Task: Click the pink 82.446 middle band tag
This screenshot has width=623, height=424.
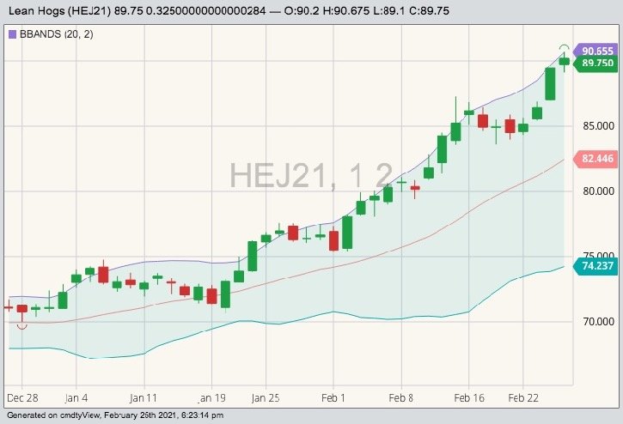Action: pyautogui.click(x=597, y=159)
